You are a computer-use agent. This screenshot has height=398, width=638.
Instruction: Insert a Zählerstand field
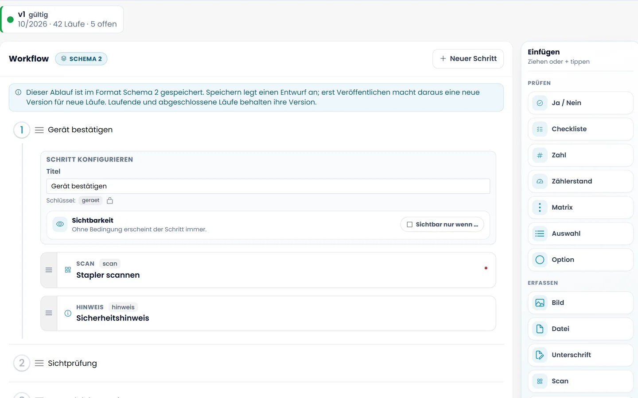point(580,181)
